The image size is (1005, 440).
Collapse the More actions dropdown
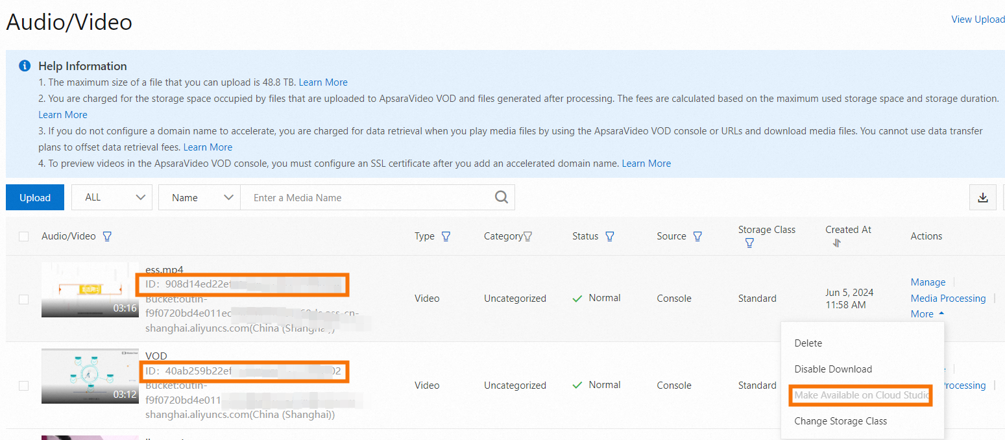pos(927,314)
